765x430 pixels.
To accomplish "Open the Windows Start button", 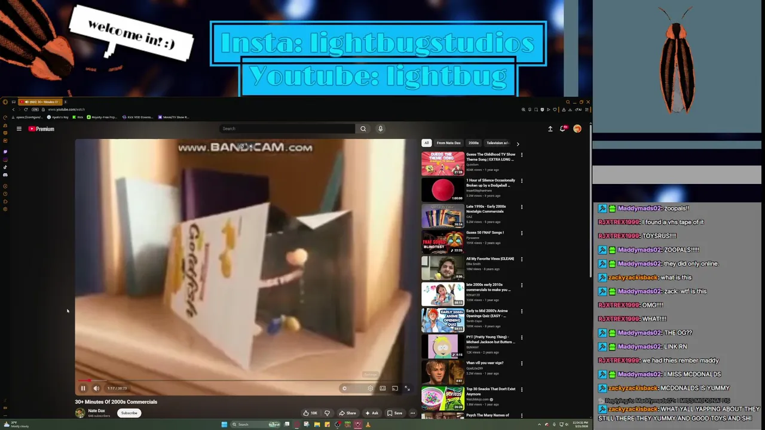I will [x=224, y=425].
